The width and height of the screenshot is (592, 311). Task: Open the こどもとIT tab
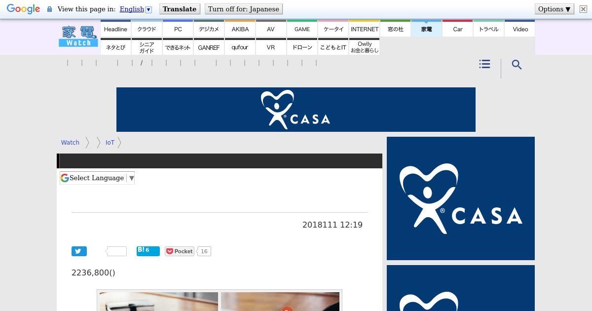click(x=333, y=47)
